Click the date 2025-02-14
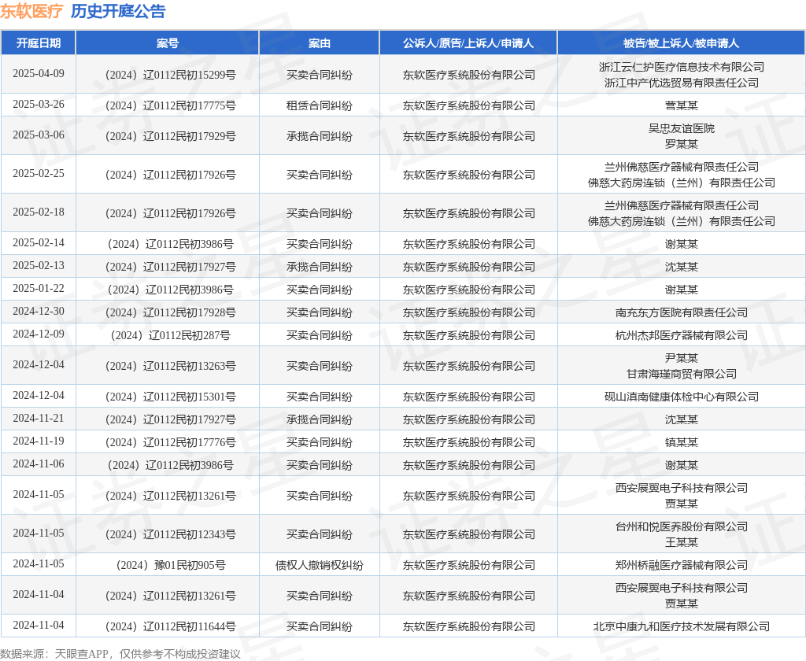This screenshot has height=661, width=806. point(39,242)
